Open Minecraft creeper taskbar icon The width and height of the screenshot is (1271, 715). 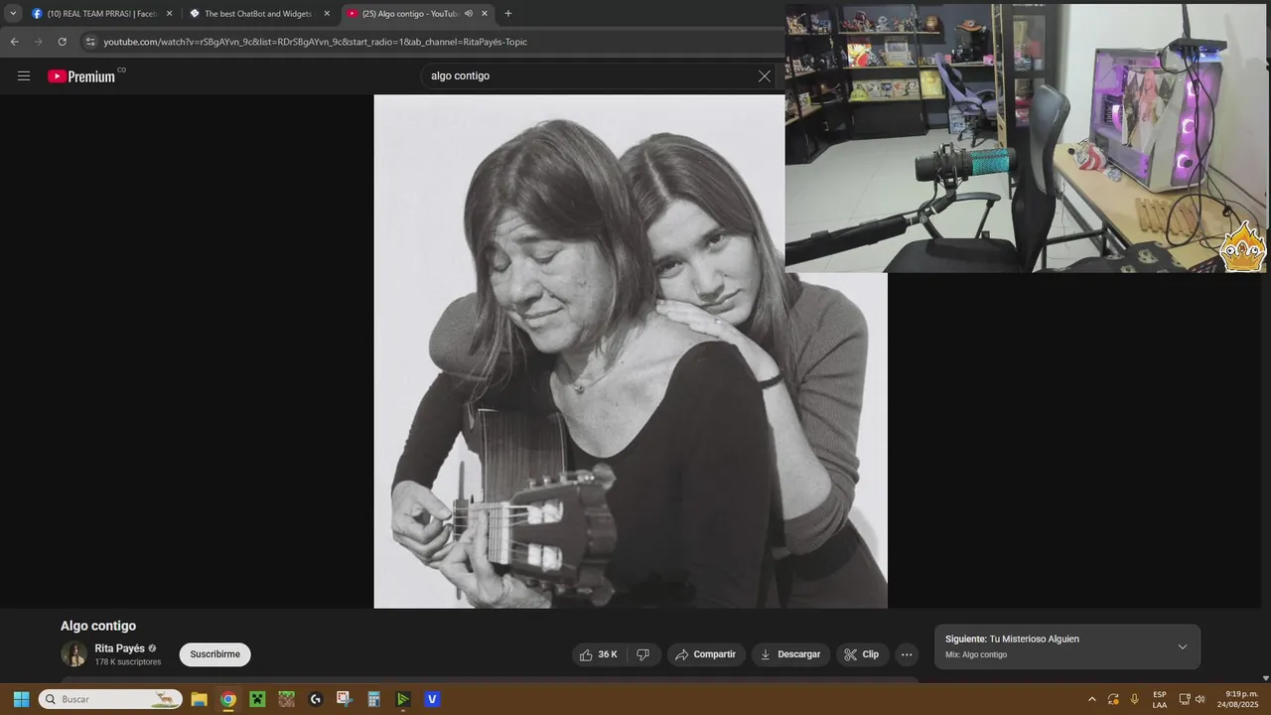tap(257, 699)
